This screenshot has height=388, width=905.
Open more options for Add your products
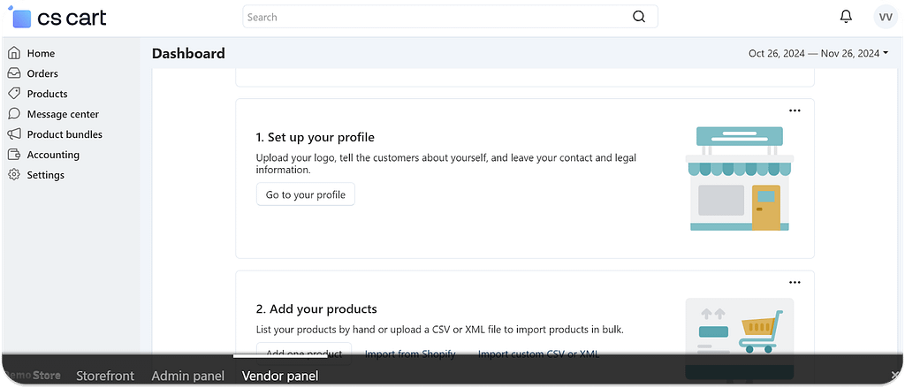(795, 282)
